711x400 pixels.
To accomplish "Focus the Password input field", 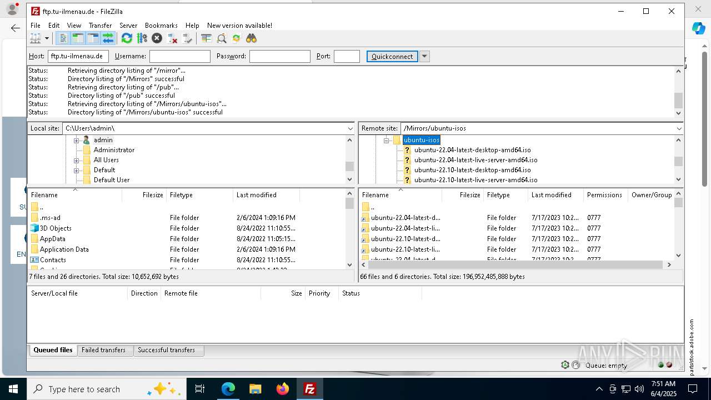I will tap(280, 56).
